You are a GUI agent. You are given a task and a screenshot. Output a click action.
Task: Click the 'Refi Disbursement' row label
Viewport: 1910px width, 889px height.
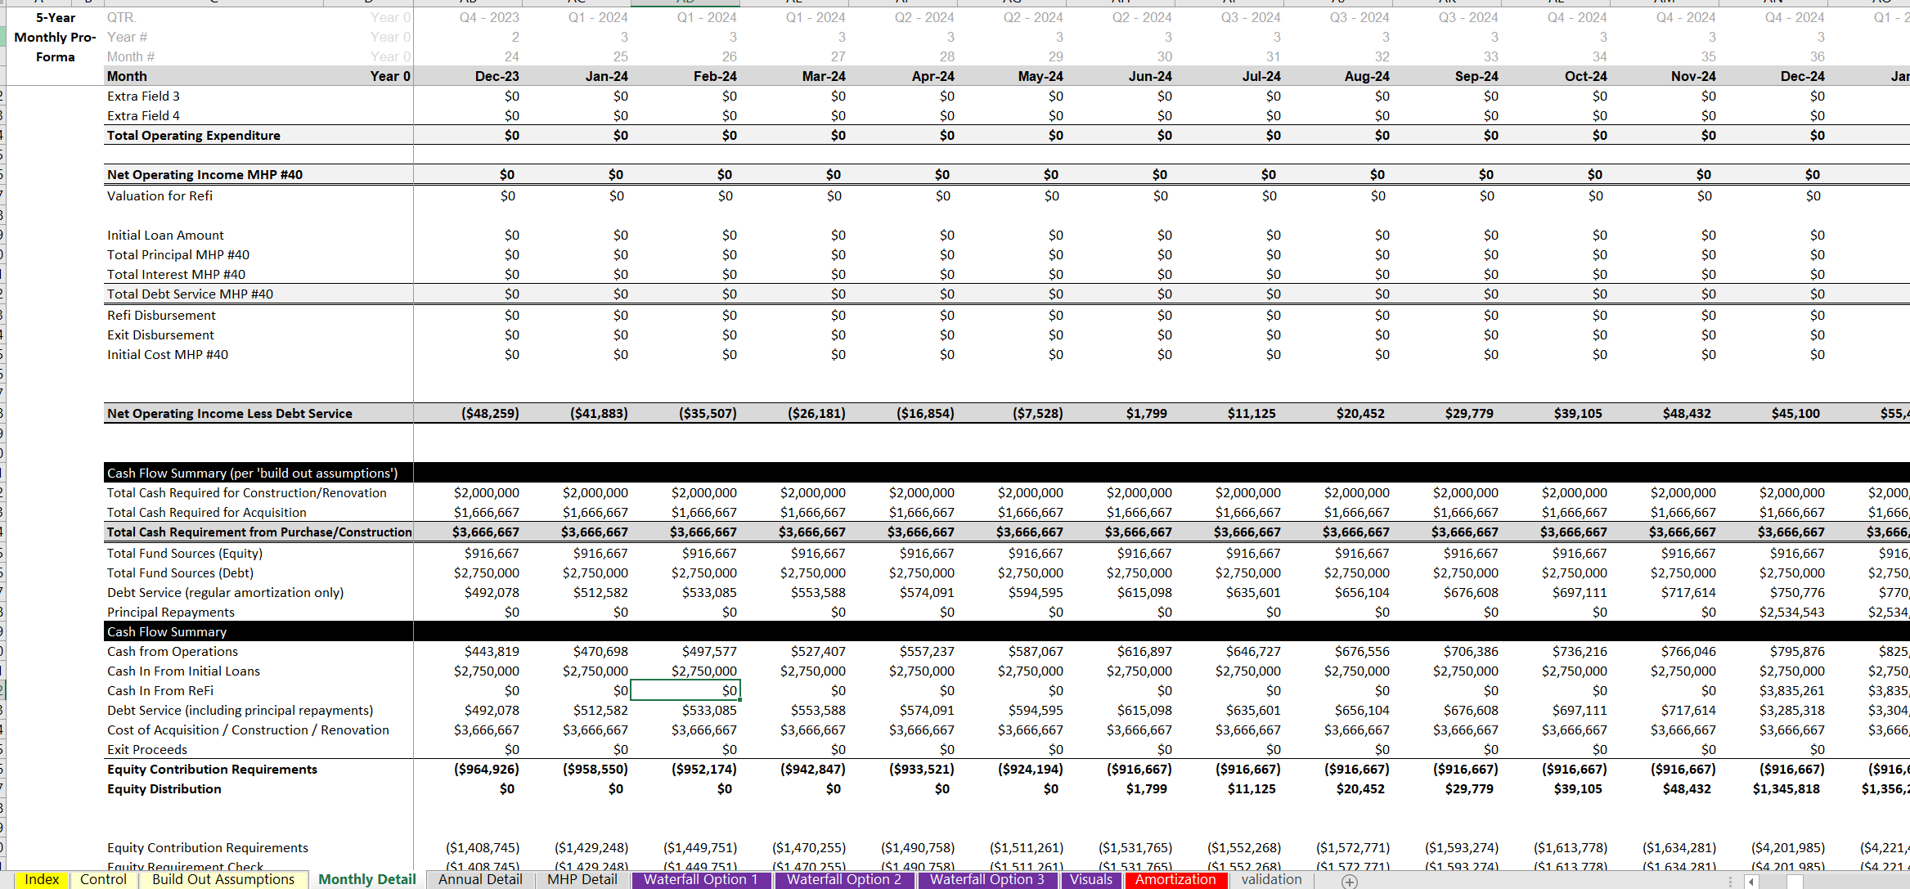point(161,315)
